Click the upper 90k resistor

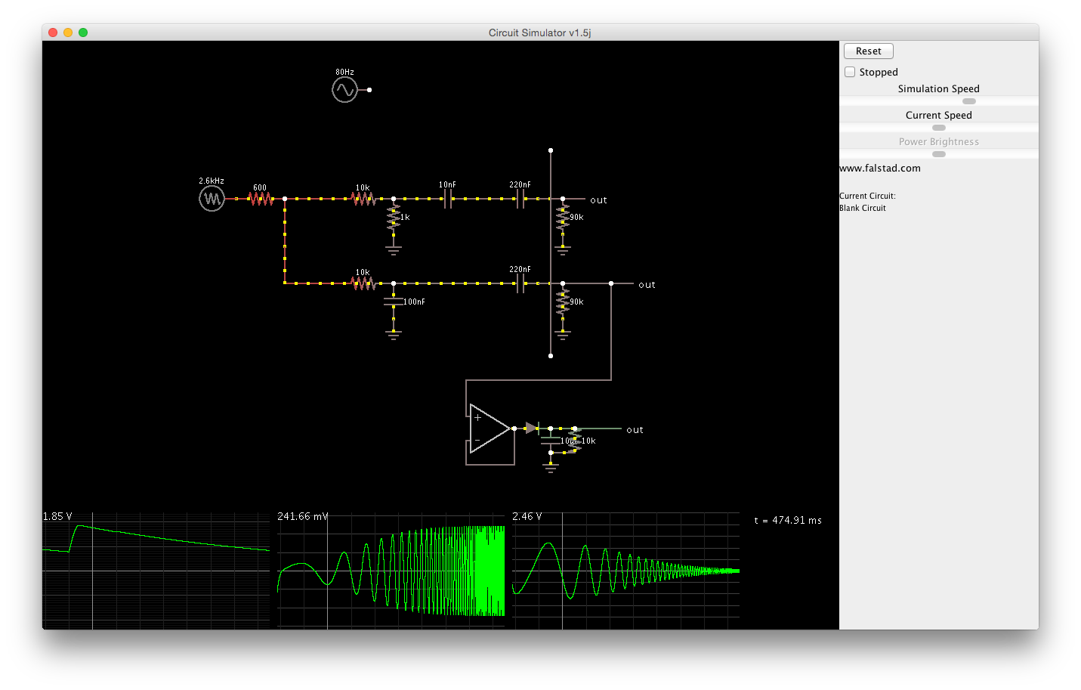563,217
